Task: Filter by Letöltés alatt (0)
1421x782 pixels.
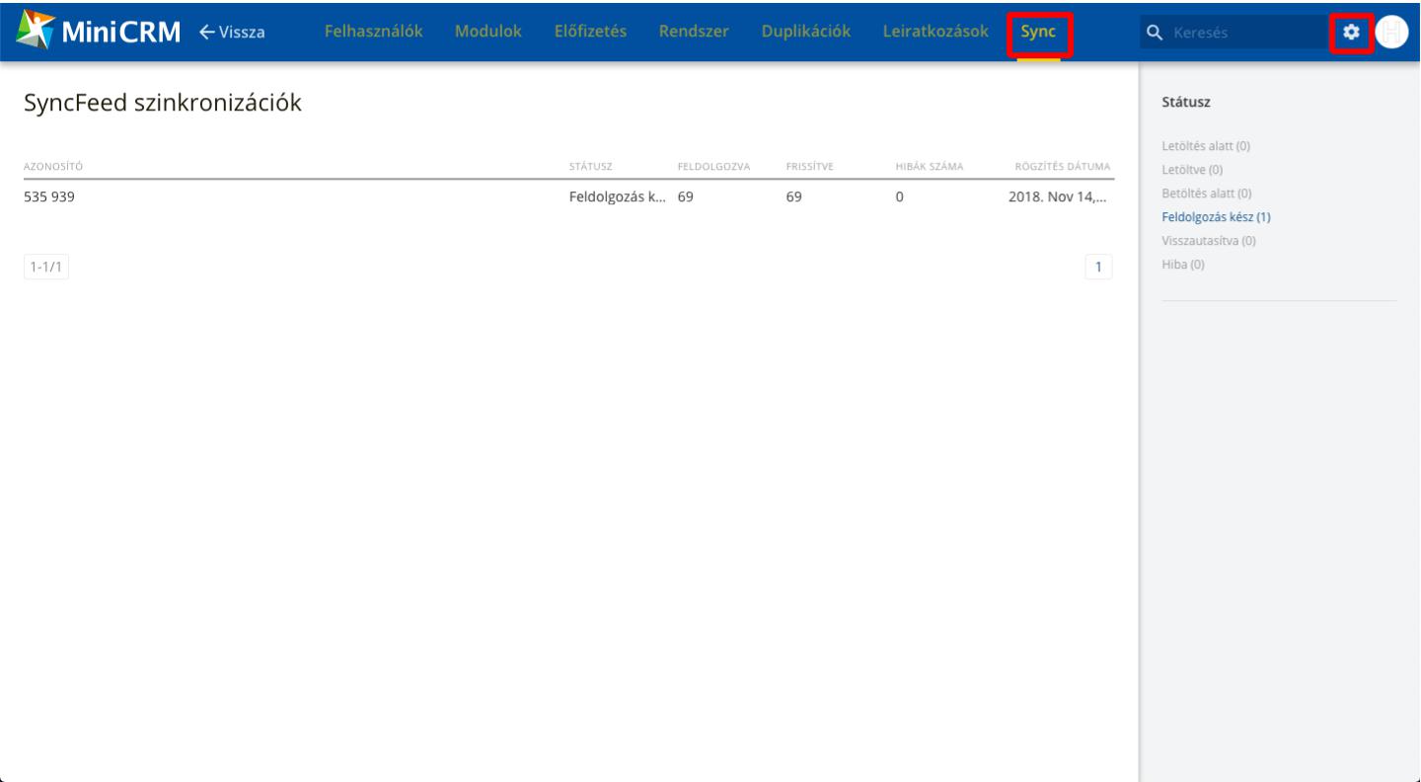Action: (1206, 146)
